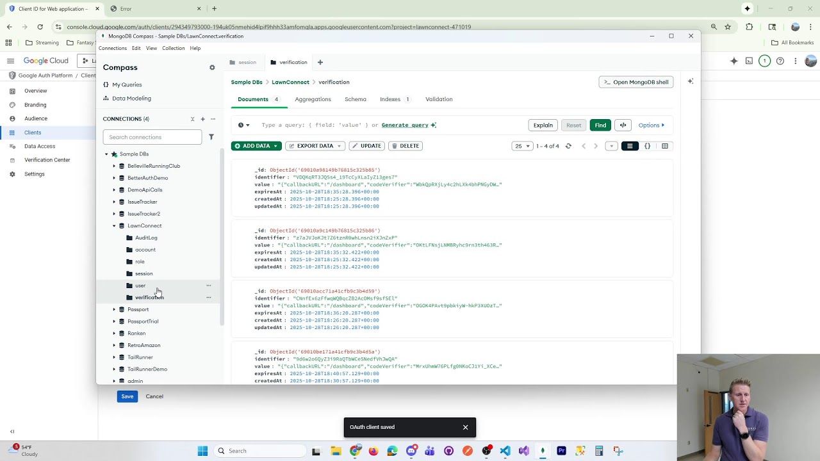The width and height of the screenshot is (820, 461).
Task: Open File Explorer from taskbar
Action: [x=336, y=451]
